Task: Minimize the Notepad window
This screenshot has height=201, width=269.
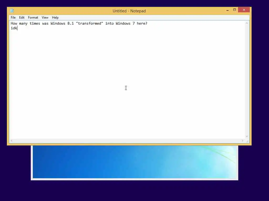Action: point(227,10)
